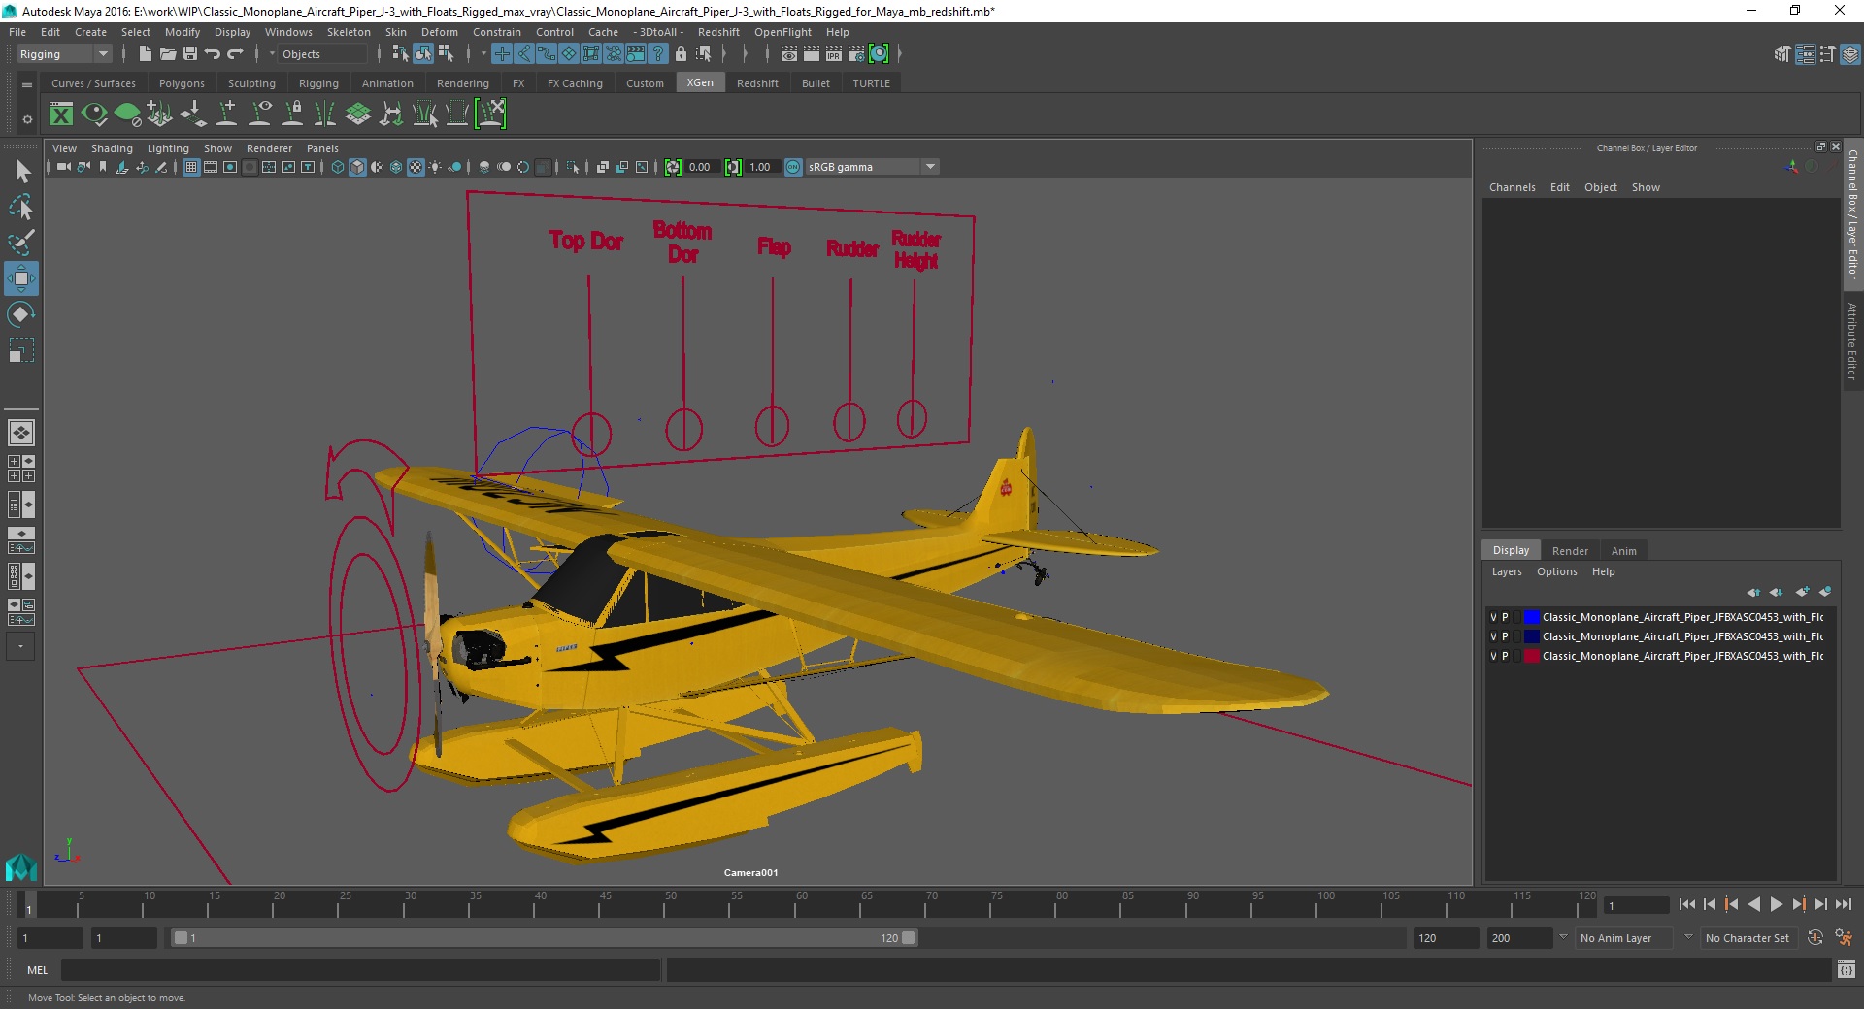1864x1009 pixels.
Task: Open Options menu in Layer Editor
Action: coord(1557,571)
